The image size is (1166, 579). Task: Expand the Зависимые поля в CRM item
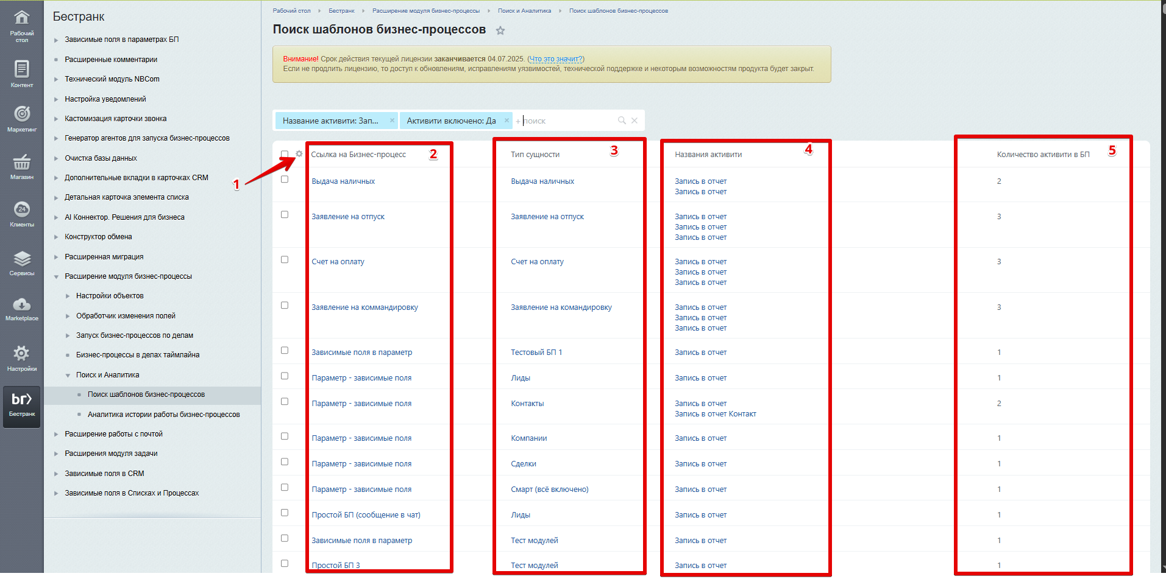click(x=56, y=474)
